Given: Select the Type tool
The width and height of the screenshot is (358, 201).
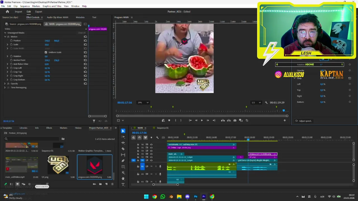Looking at the screenshot, I should [123, 185].
